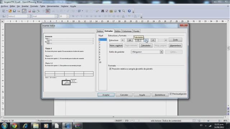The image size is (230, 129).
Task: Toggle the Edit File toolbar icon
Action: click(24, 11)
